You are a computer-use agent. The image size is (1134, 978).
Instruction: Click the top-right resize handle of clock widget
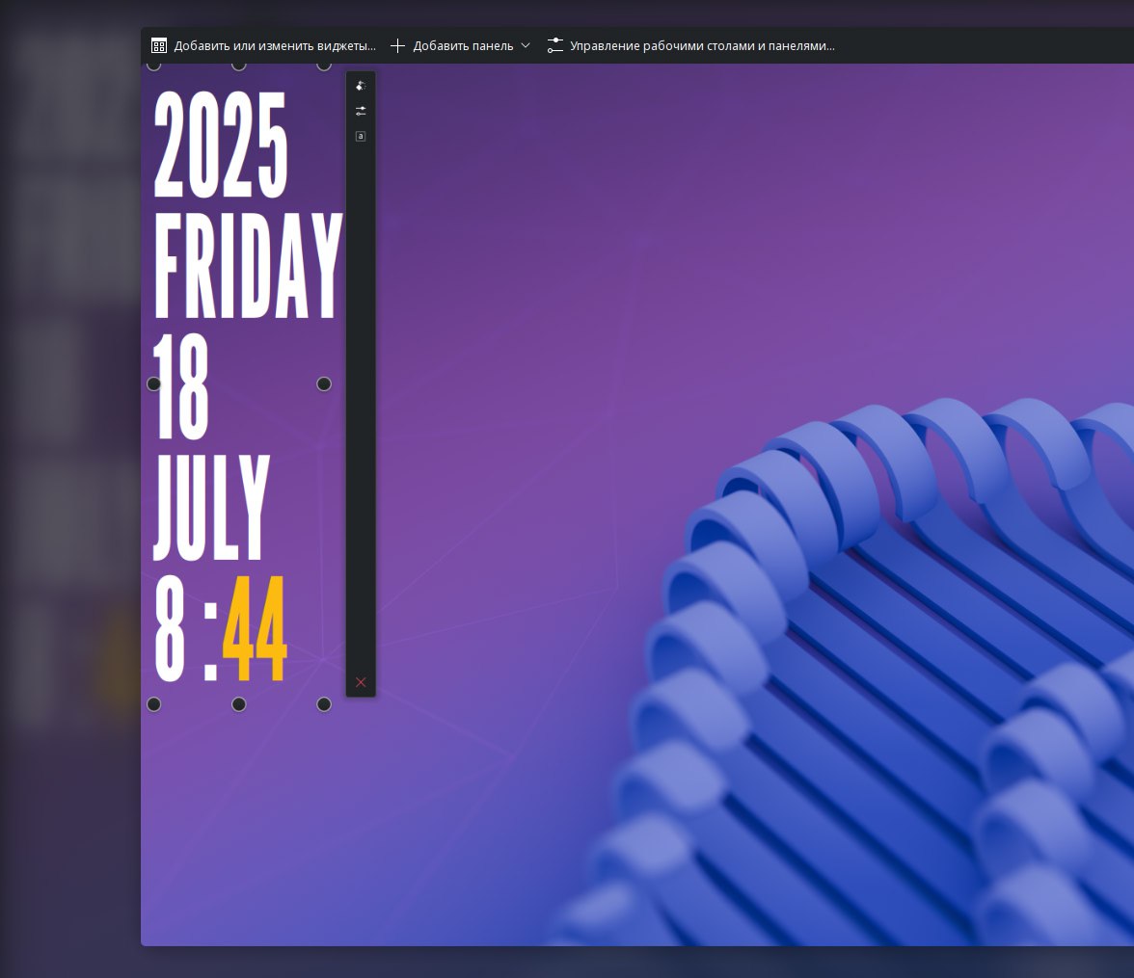pos(324,65)
